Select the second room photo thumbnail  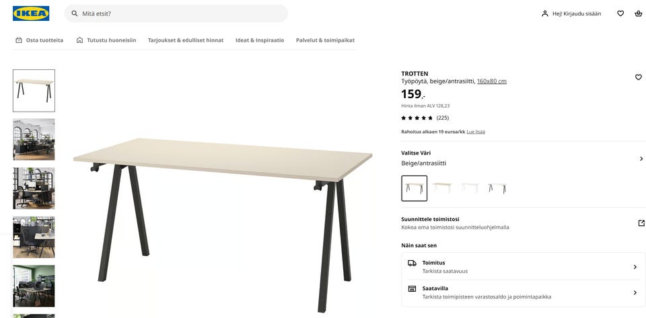(34, 188)
